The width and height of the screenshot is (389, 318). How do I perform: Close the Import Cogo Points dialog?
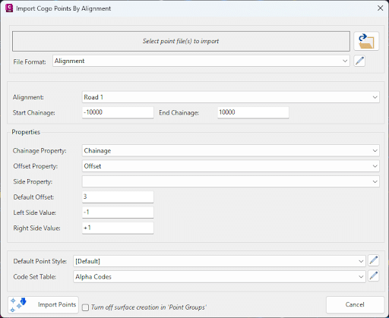[380, 8]
